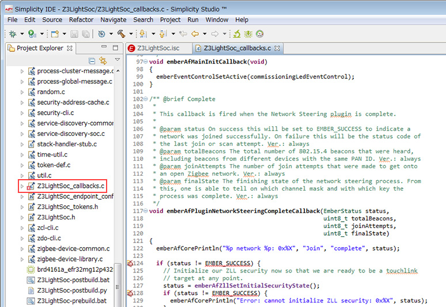The image size is (446, 307).
Task: Fold emberAfPluginNetworkSteeringCompleteCallback at line 117
Action: (x=146, y=211)
